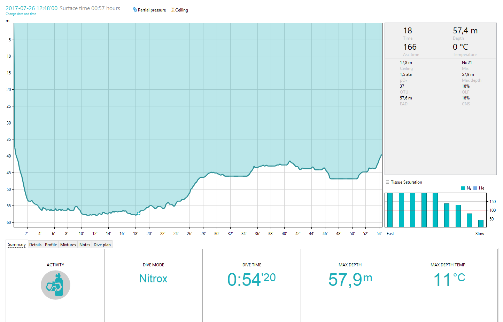
Task: Click the He legend color square
Action: point(475,188)
